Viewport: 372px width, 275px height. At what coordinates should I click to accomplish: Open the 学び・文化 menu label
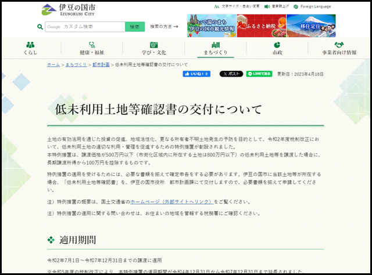click(153, 52)
